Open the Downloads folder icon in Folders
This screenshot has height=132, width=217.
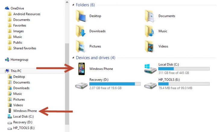coord(81,31)
